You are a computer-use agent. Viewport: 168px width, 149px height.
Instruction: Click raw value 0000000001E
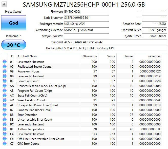[x=150, y=129]
